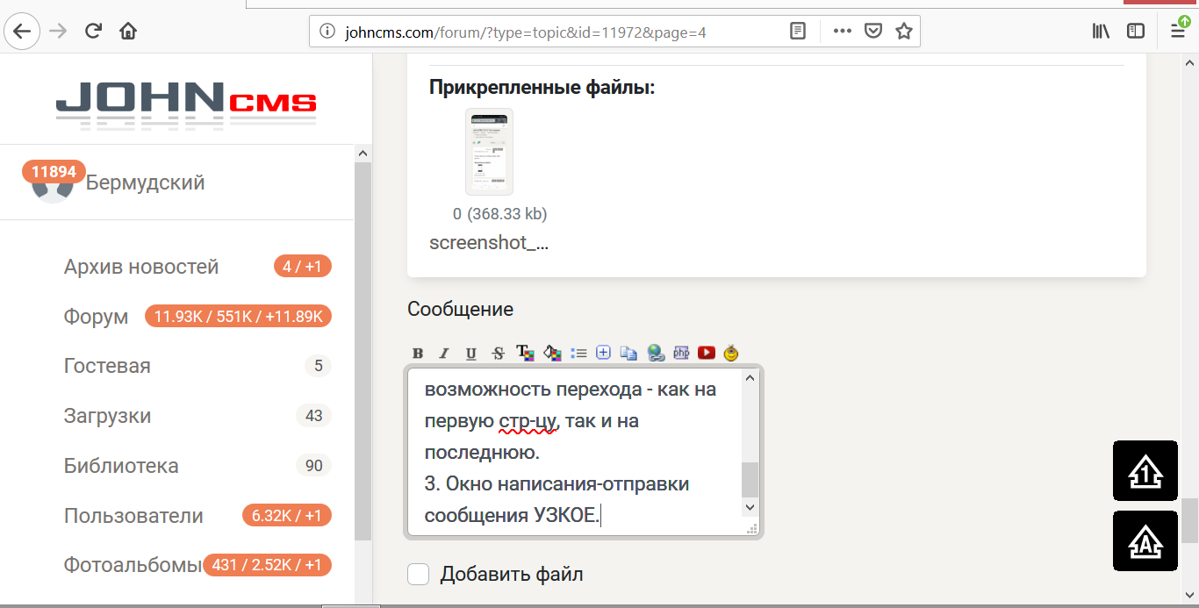Click the browser forward arrow

pos(58,32)
